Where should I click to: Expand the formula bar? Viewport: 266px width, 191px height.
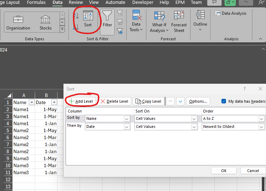click(x=263, y=49)
